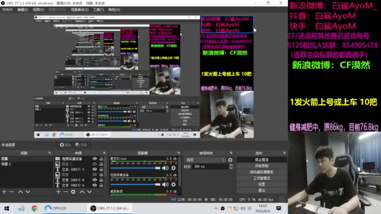The image size is (381, 214).
Task: Open the 工具(T) menu
Action: tap(98, 10)
